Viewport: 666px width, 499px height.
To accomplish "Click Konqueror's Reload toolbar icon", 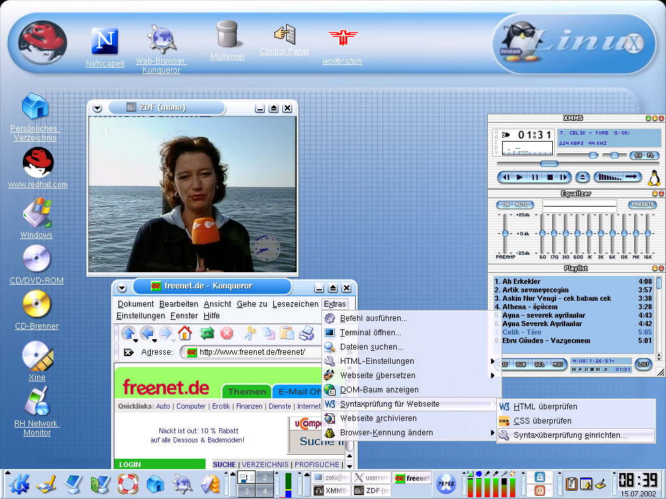I will click(x=207, y=333).
